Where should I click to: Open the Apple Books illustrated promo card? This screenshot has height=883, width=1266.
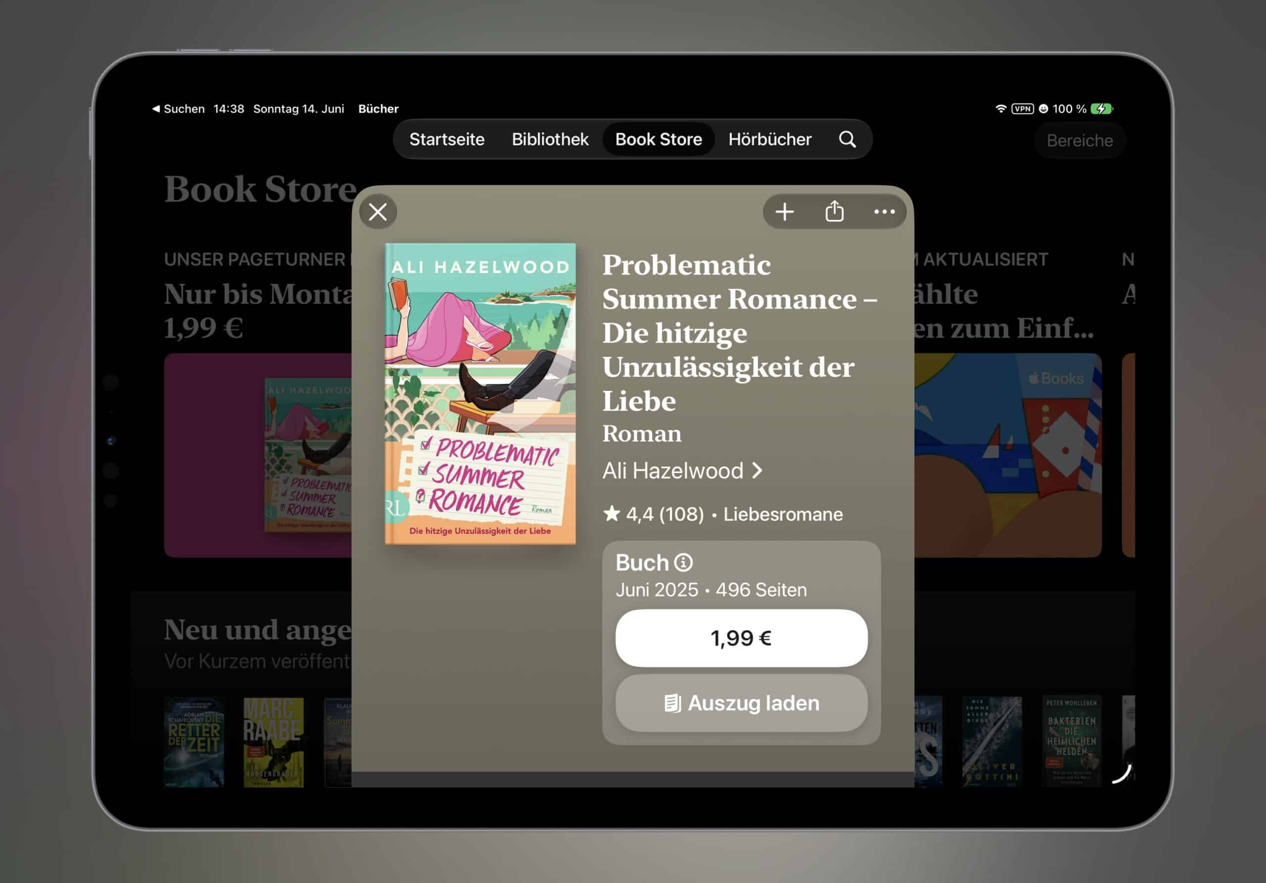tap(1007, 455)
